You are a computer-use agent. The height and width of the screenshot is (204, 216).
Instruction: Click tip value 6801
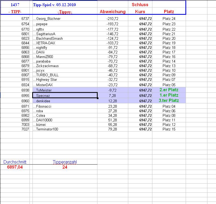(x=25, y=34)
